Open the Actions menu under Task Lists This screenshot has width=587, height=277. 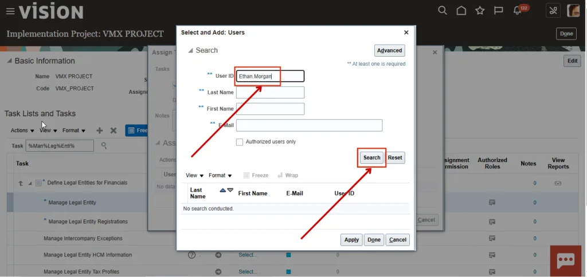22,130
